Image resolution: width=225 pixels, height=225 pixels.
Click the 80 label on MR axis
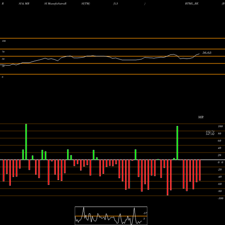(220, 134)
